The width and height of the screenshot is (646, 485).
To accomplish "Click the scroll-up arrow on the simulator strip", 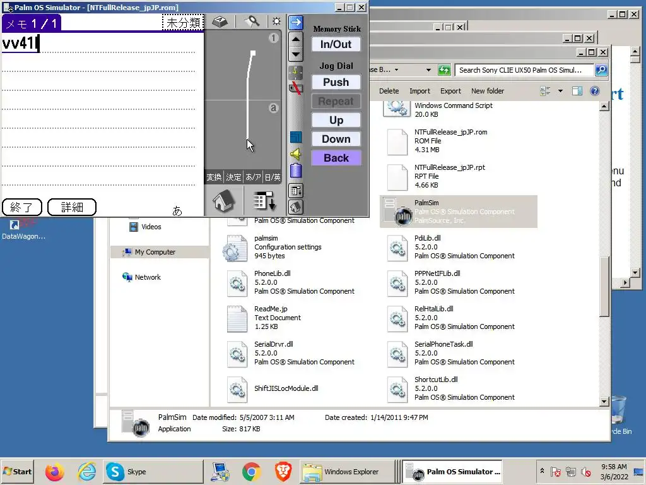I will (x=296, y=39).
